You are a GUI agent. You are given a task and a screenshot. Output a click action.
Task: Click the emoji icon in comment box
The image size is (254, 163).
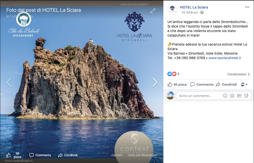[225, 96]
